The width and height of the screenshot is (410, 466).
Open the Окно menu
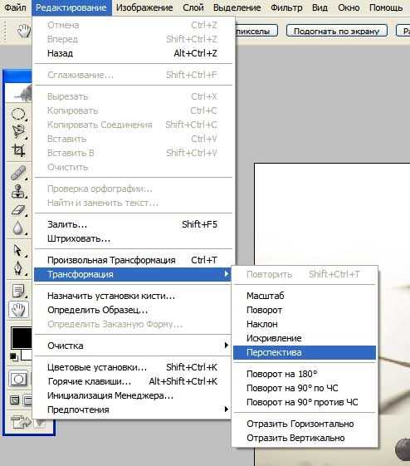[x=349, y=7]
